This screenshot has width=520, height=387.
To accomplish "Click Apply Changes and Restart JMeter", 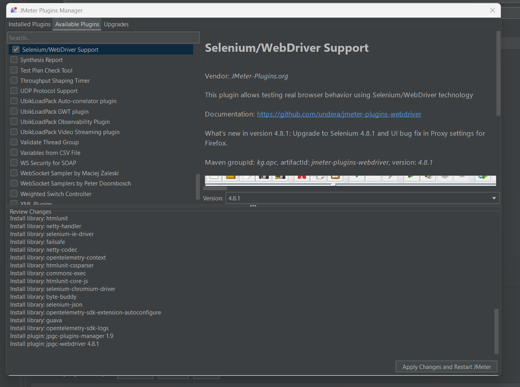I will (x=446, y=367).
